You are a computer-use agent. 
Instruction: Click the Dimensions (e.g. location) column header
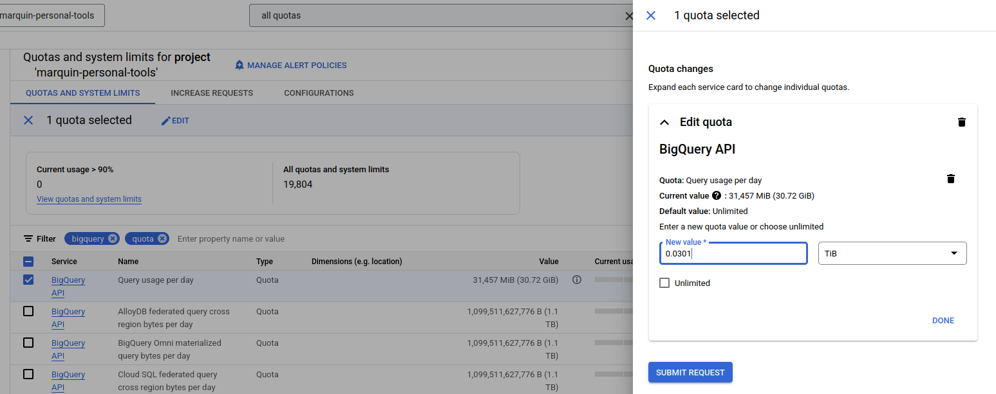(x=357, y=262)
